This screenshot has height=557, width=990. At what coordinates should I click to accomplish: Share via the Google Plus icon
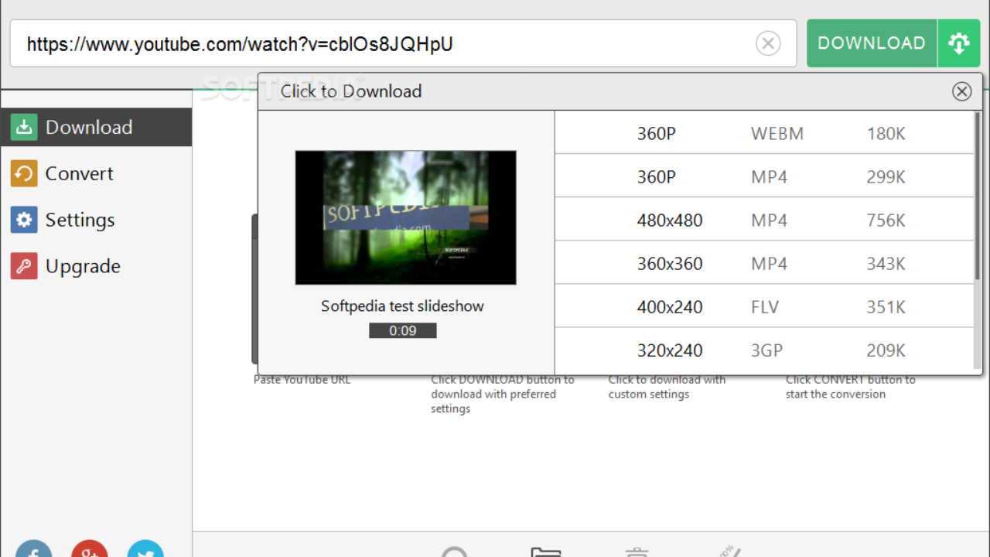pyautogui.click(x=90, y=548)
